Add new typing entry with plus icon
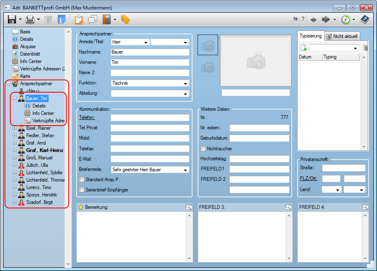This screenshot has height=271, width=377. tap(303, 48)
